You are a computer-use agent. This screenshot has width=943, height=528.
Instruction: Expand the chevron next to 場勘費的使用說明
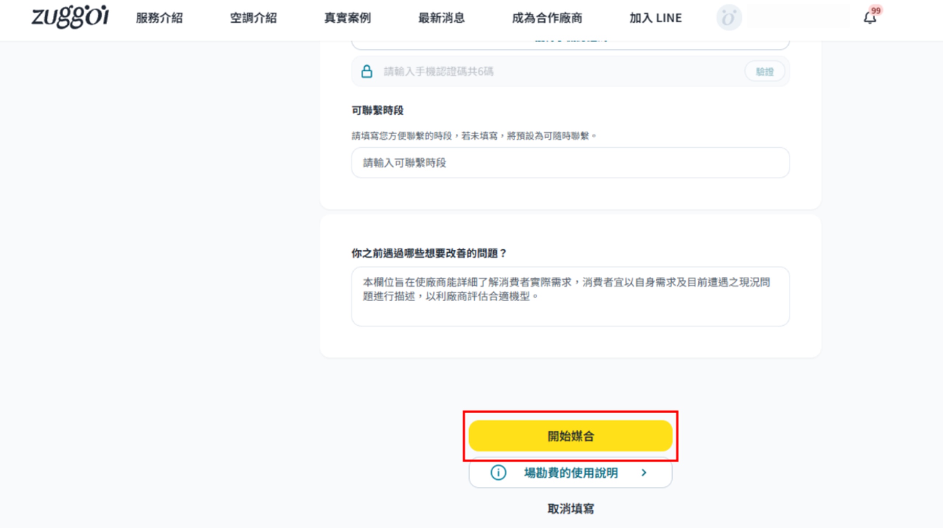pos(644,472)
